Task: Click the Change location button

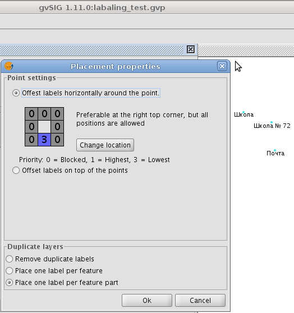Action: pyautogui.click(x=105, y=145)
